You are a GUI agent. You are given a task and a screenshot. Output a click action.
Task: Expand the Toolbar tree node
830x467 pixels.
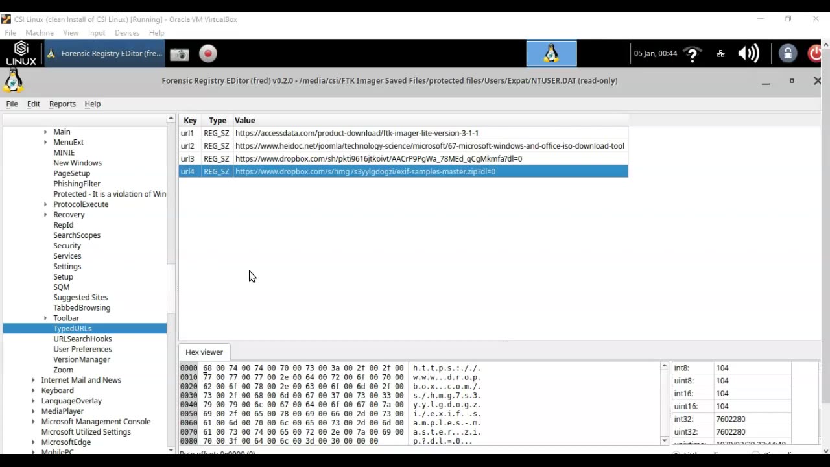(x=44, y=318)
